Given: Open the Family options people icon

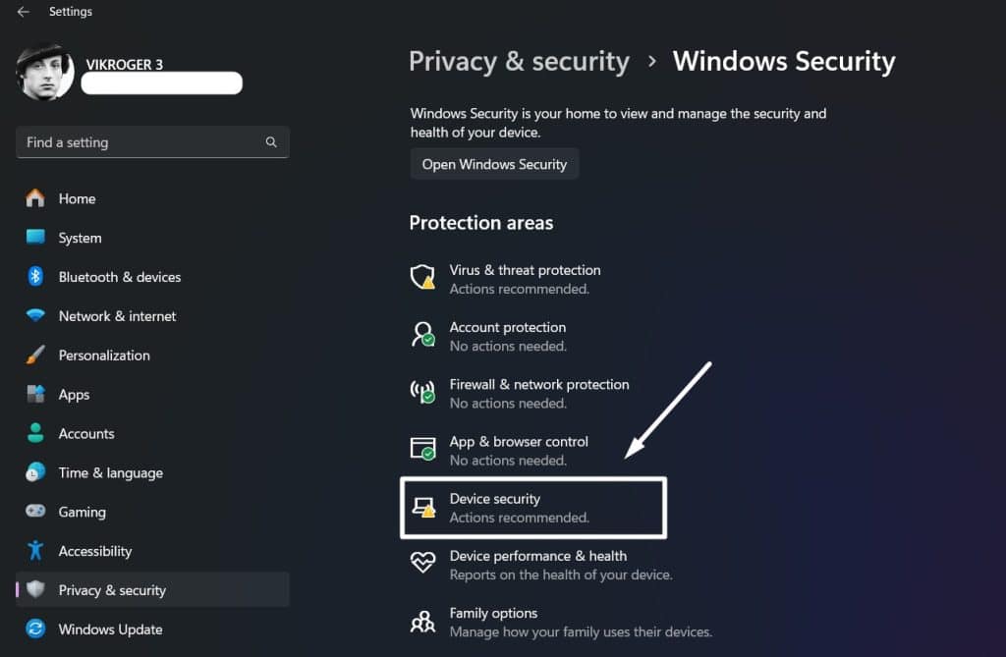Looking at the screenshot, I should (x=422, y=621).
